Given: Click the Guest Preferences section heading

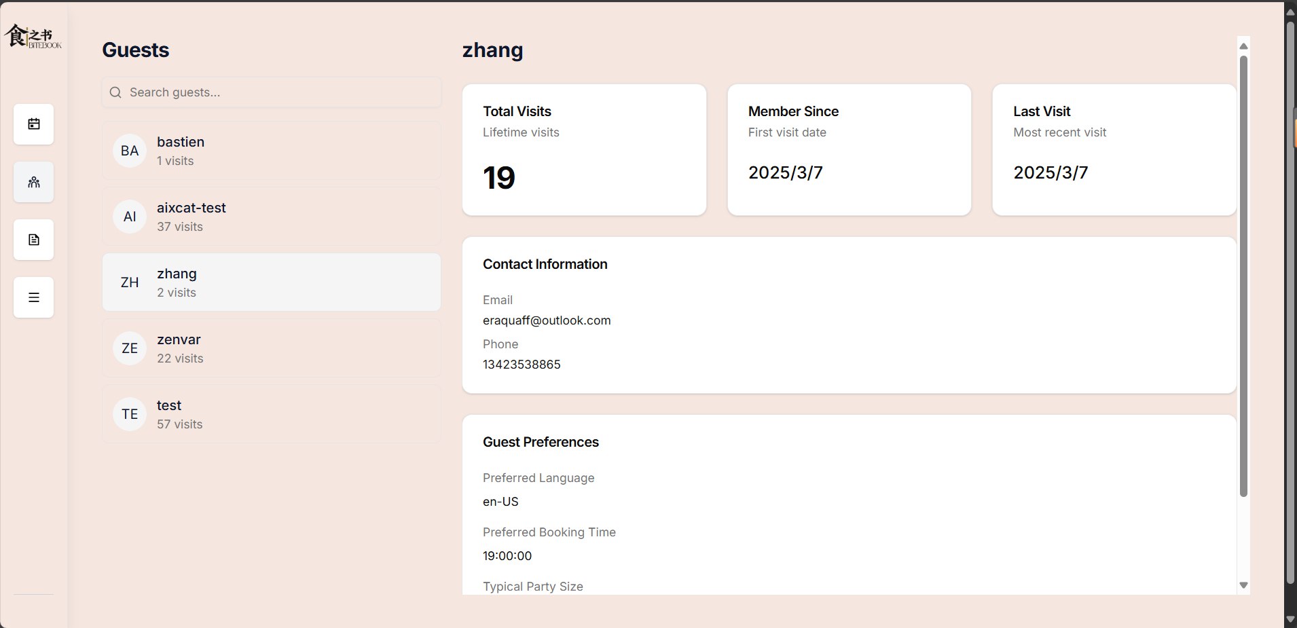Looking at the screenshot, I should pyautogui.click(x=540, y=442).
